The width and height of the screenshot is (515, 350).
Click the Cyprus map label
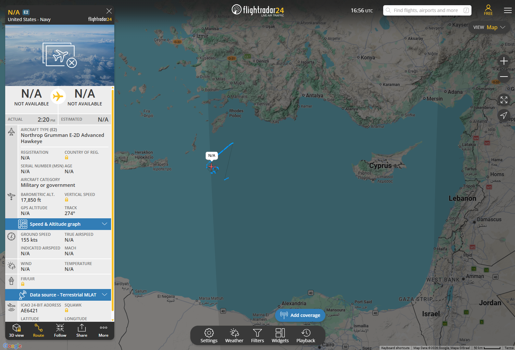click(x=380, y=166)
